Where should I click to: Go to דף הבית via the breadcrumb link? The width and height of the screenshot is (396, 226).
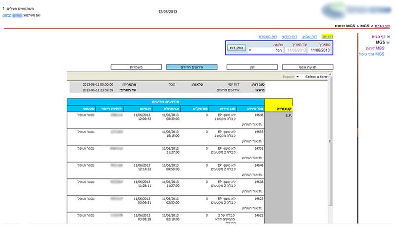[382, 26]
